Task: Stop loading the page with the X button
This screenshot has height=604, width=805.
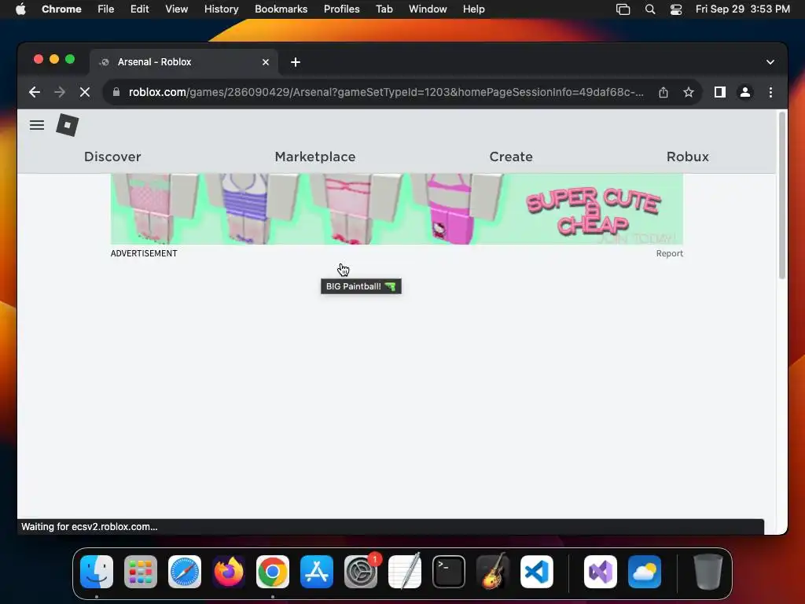Action: point(85,92)
